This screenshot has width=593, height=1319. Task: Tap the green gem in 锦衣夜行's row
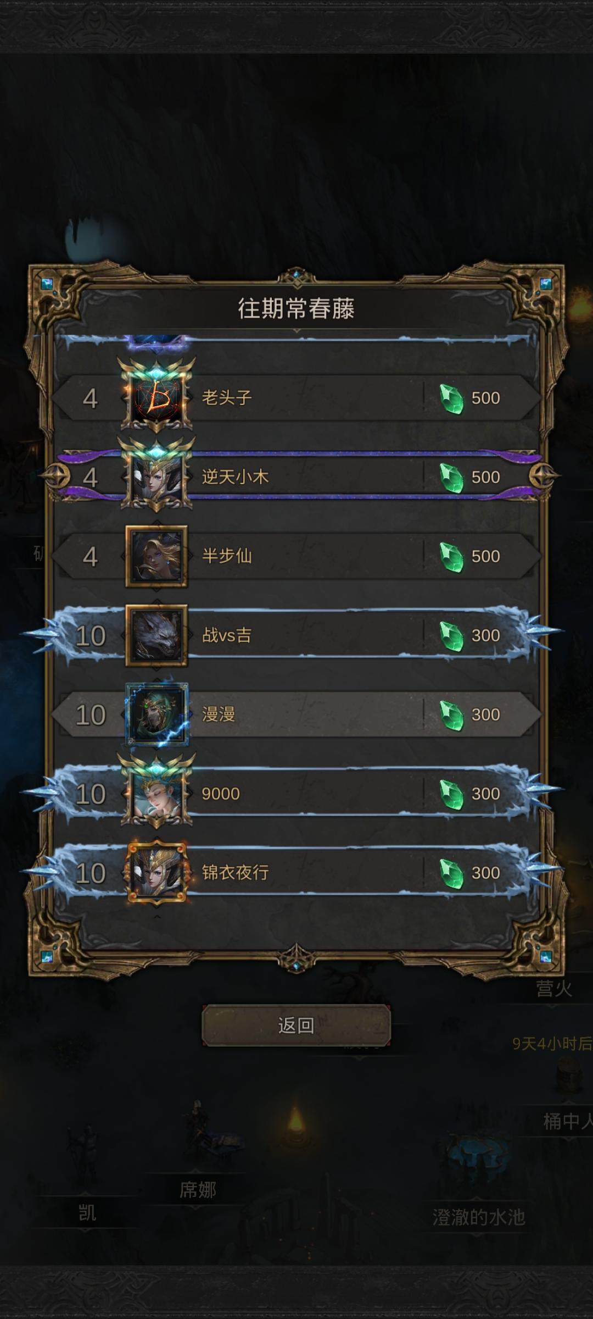pos(452,873)
